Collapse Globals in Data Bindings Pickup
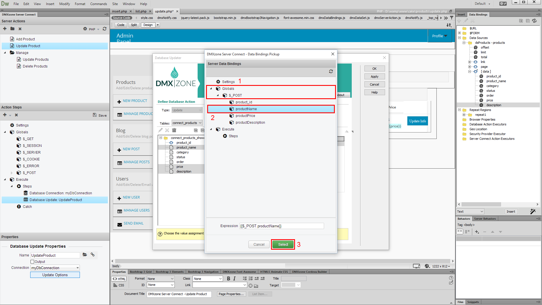This screenshot has height=305, width=542. click(x=211, y=89)
